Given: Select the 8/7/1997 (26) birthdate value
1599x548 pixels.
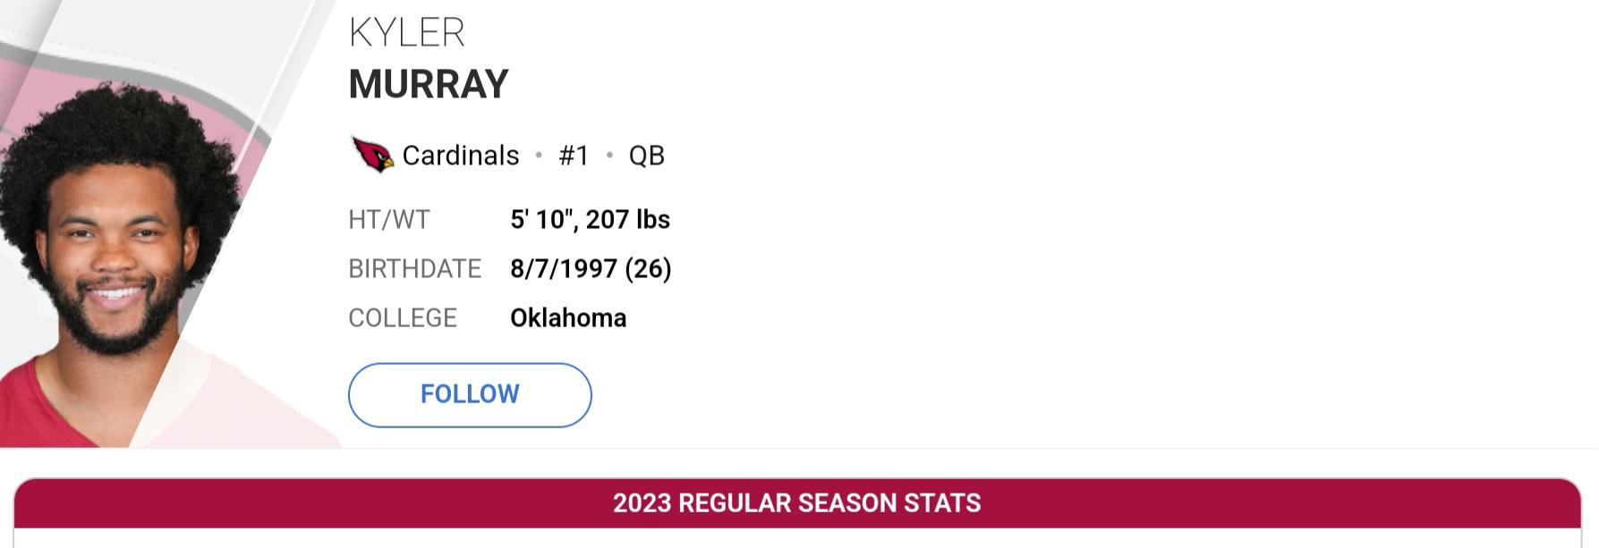Looking at the screenshot, I should pos(591,268).
